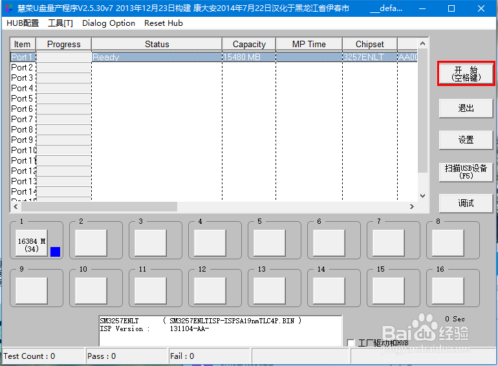Close the mass production tool window

(481, 8)
